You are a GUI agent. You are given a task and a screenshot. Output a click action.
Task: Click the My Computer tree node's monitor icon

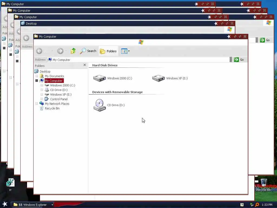pyautogui.click(x=42, y=81)
